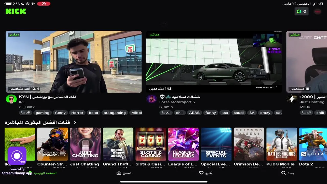Select the Horror tag
This screenshot has width=327, height=184.
coord(77,113)
